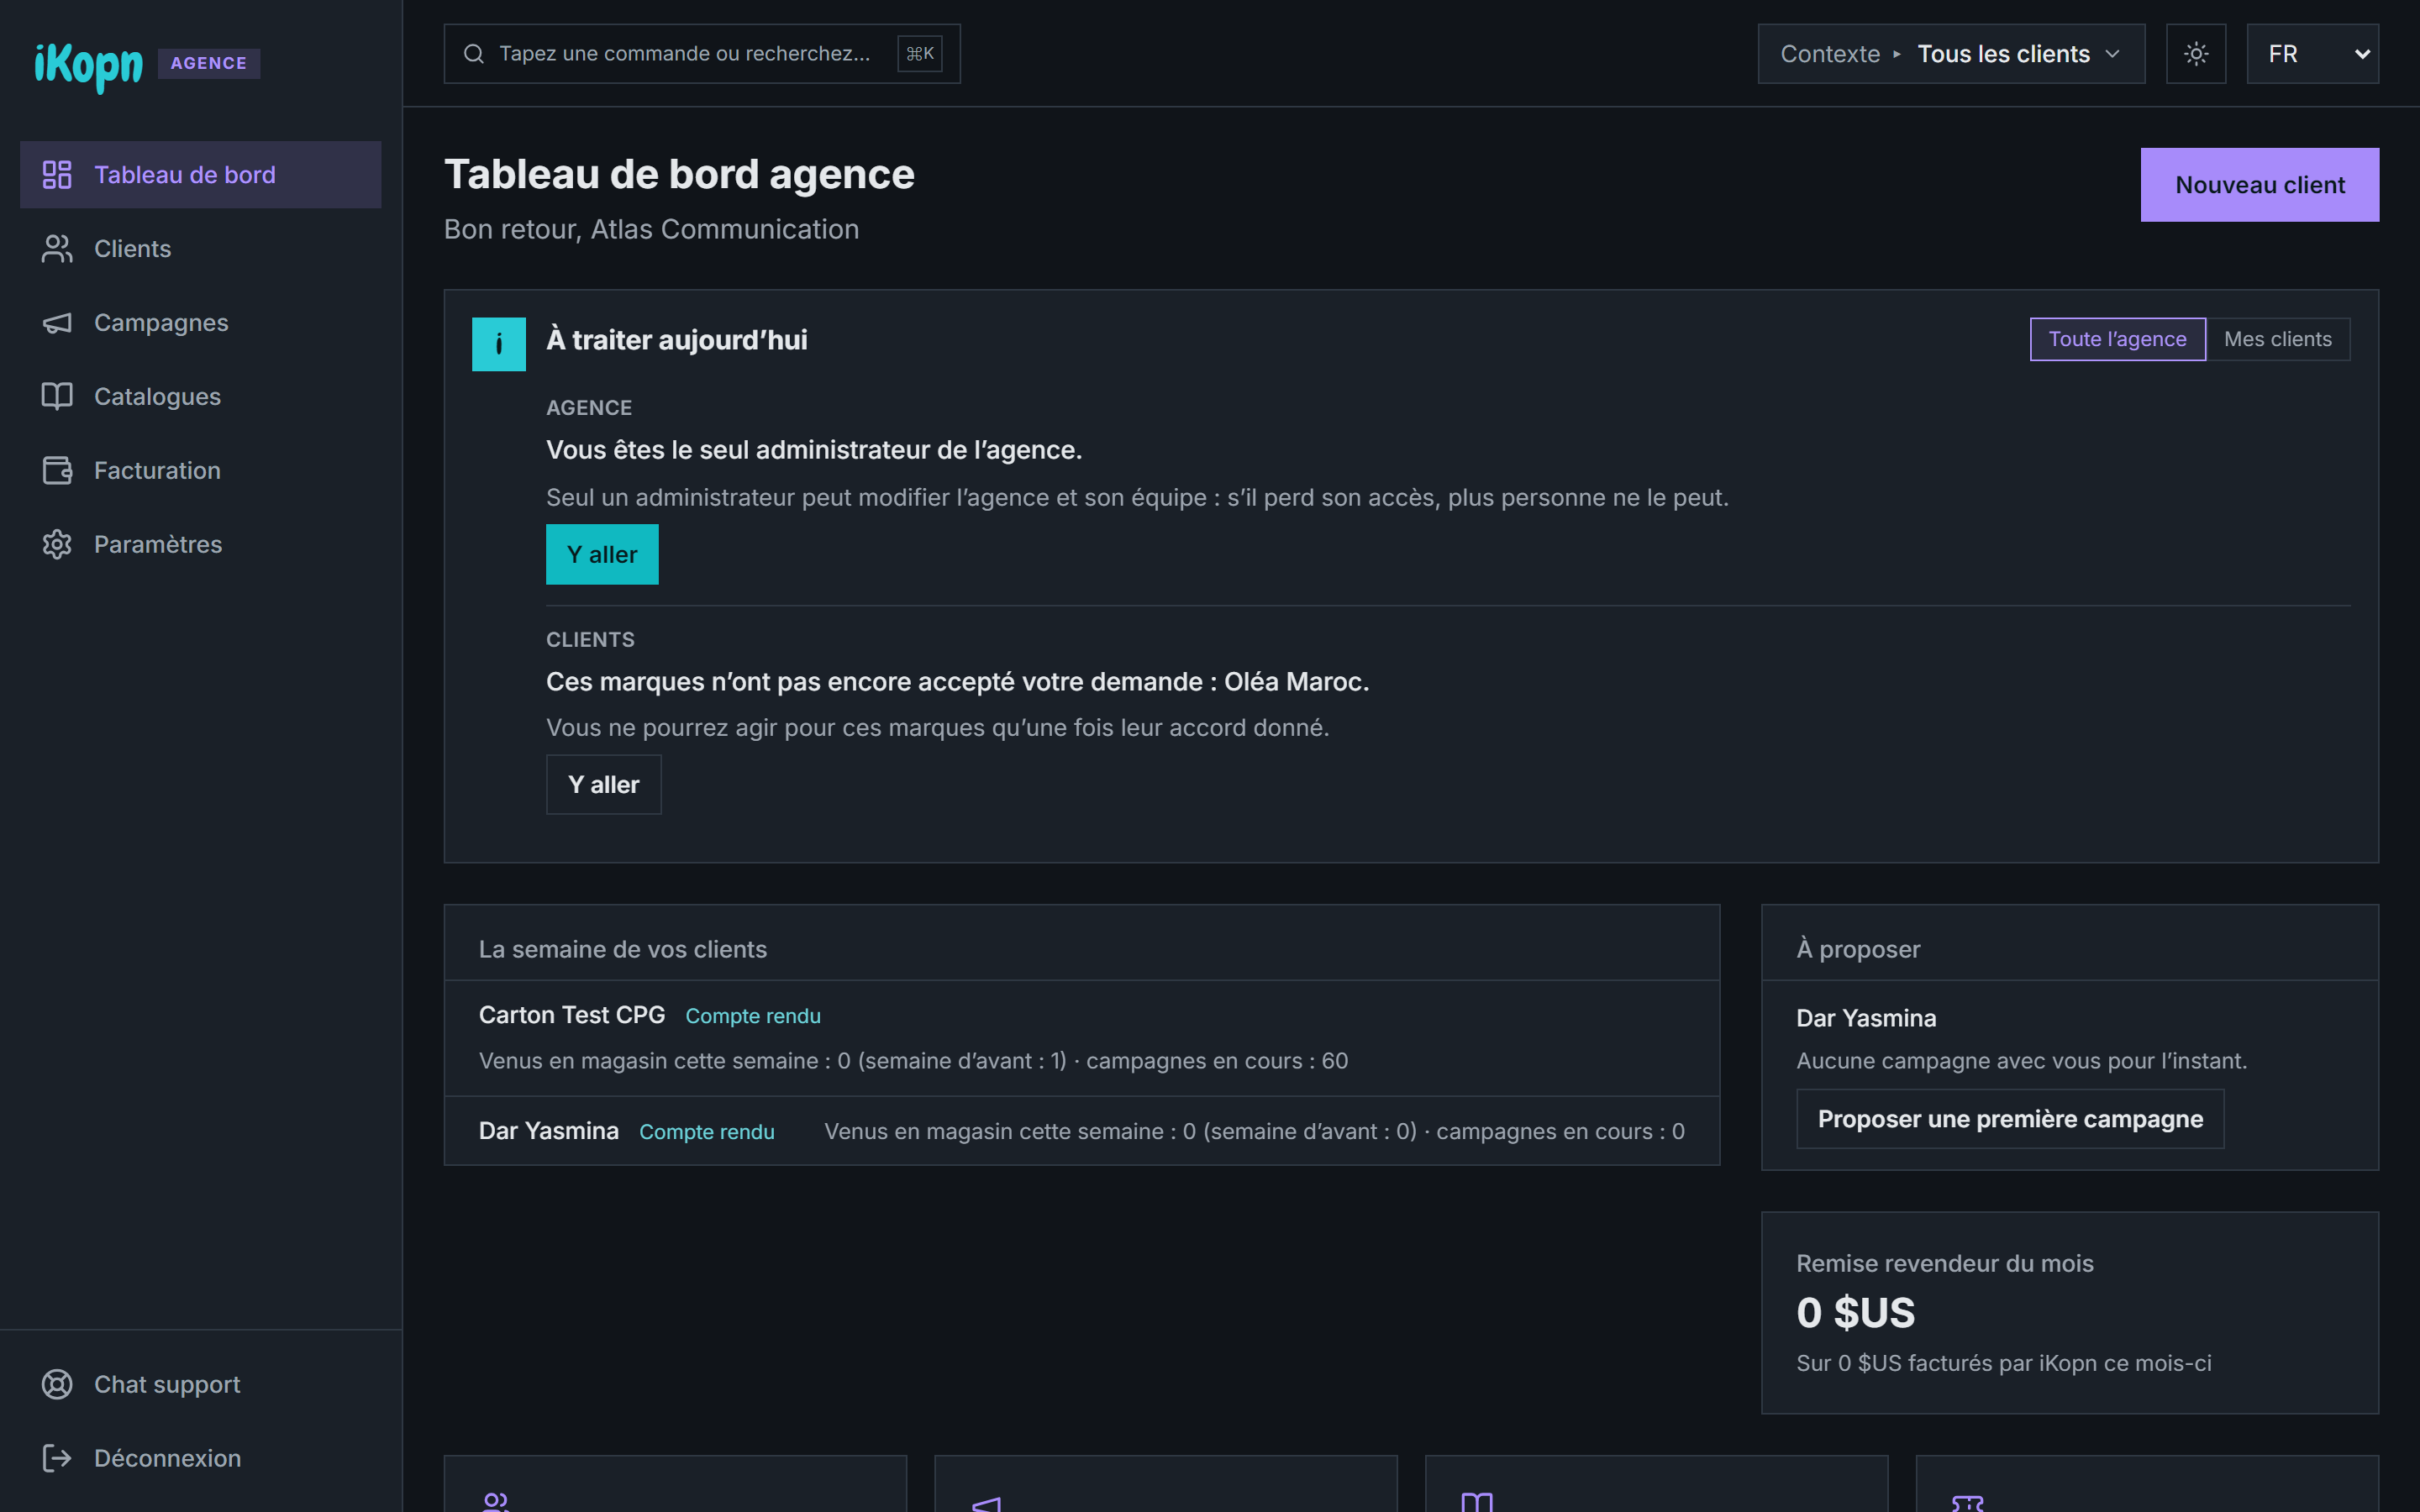The height and width of the screenshot is (1512, 2420).
Task: Click the Carton Test CPG client name
Action: tap(572, 1015)
